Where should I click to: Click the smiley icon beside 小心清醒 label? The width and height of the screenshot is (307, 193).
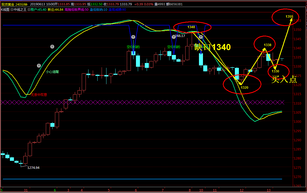(x=39, y=66)
